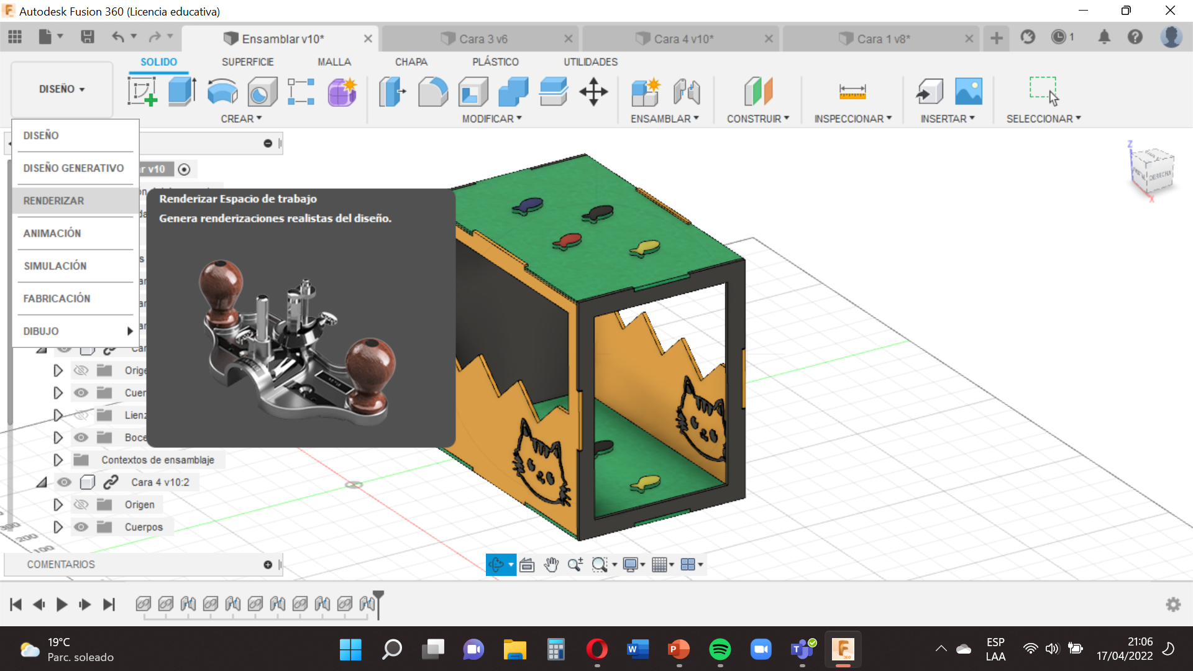
Task: Select the Renderizar workspace option
Action: point(53,200)
